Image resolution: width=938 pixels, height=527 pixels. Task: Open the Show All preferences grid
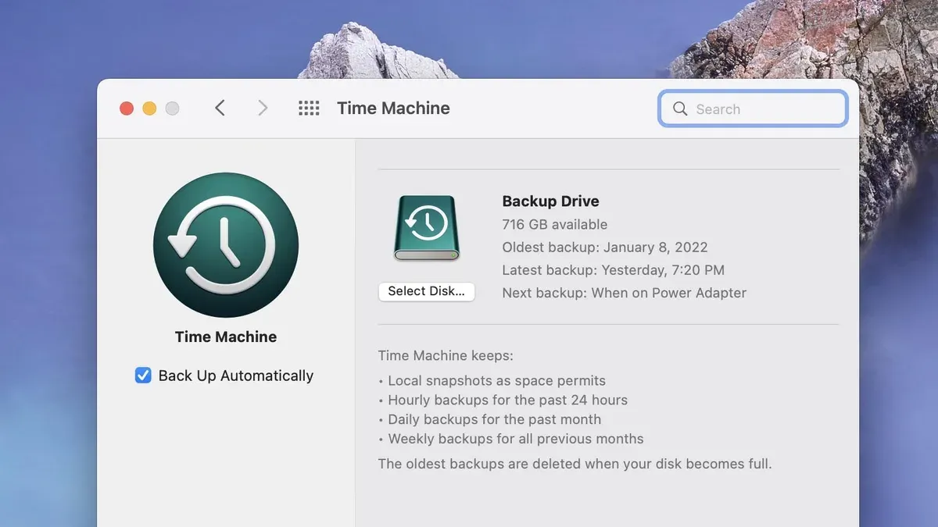click(309, 109)
